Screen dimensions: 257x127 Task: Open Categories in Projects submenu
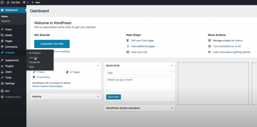click(x=34, y=62)
